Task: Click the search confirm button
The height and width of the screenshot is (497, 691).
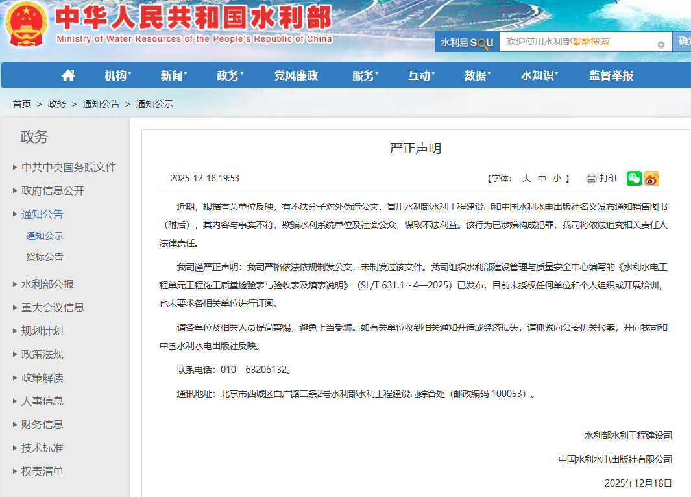Action: (683, 42)
